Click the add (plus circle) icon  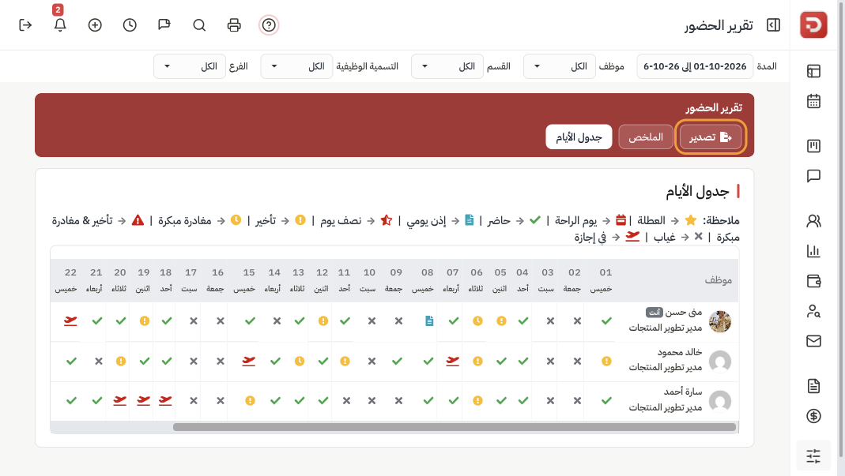point(95,24)
